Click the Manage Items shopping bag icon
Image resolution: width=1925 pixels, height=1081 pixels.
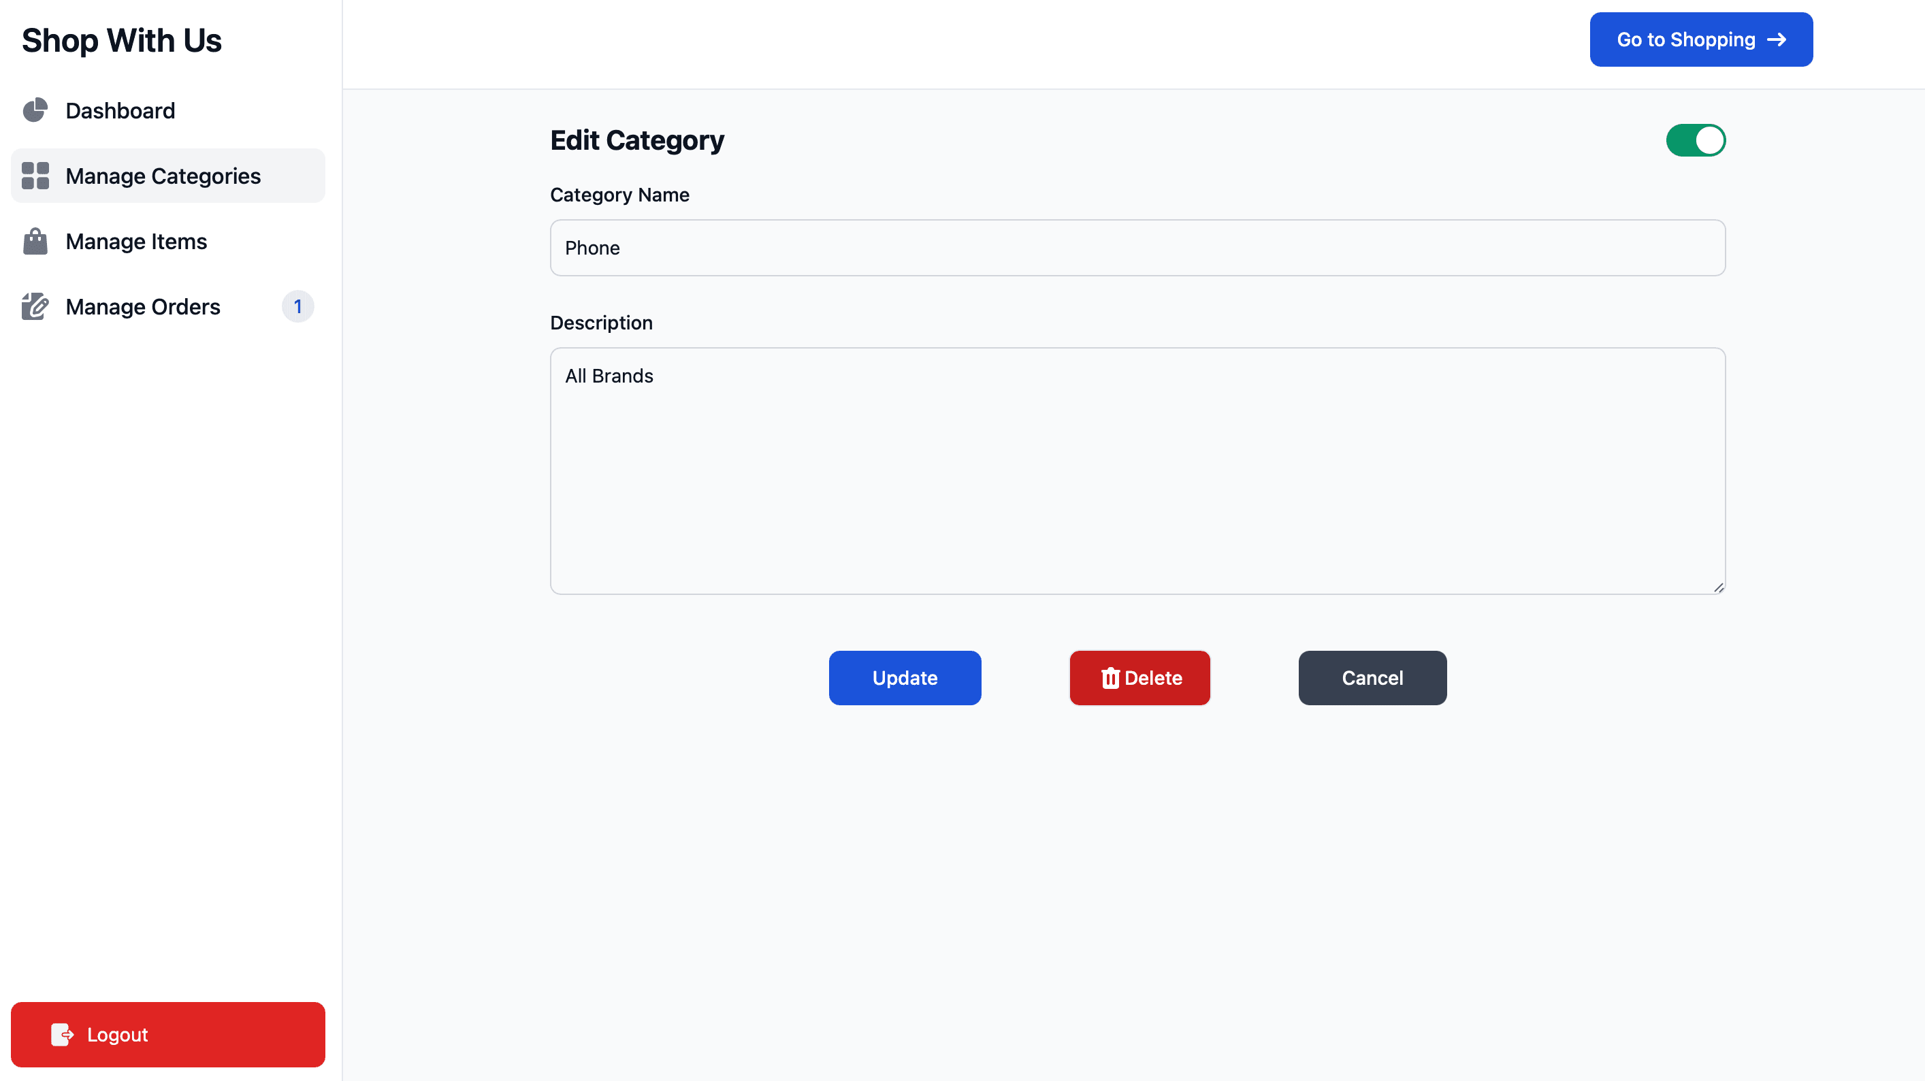(35, 242)
